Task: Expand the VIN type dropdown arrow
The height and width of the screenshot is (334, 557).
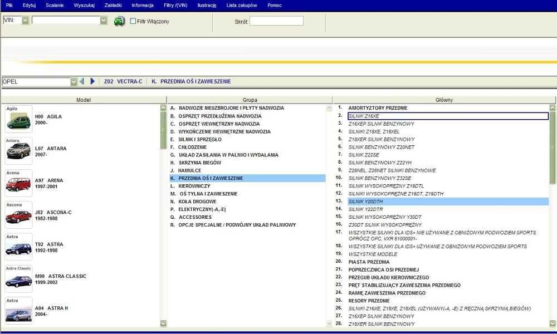Action: pyautogui.click(x=25, y=20)
